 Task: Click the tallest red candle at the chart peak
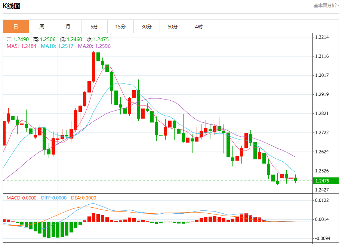(x=93, y=67)
